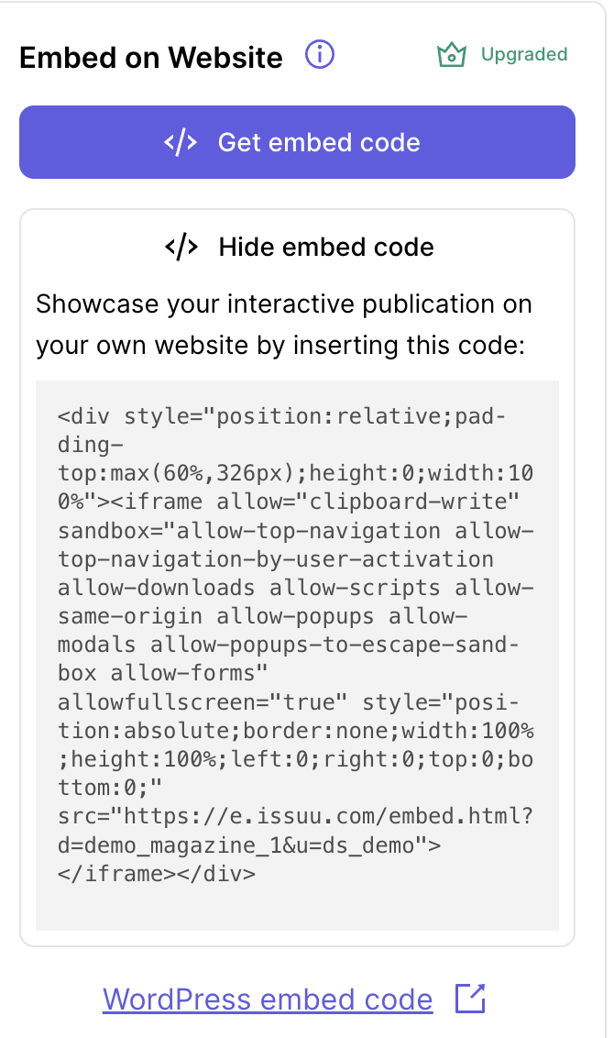614x1038 pixels.
Task: Click the info icon beside Embed on Website
Action: 320,55
